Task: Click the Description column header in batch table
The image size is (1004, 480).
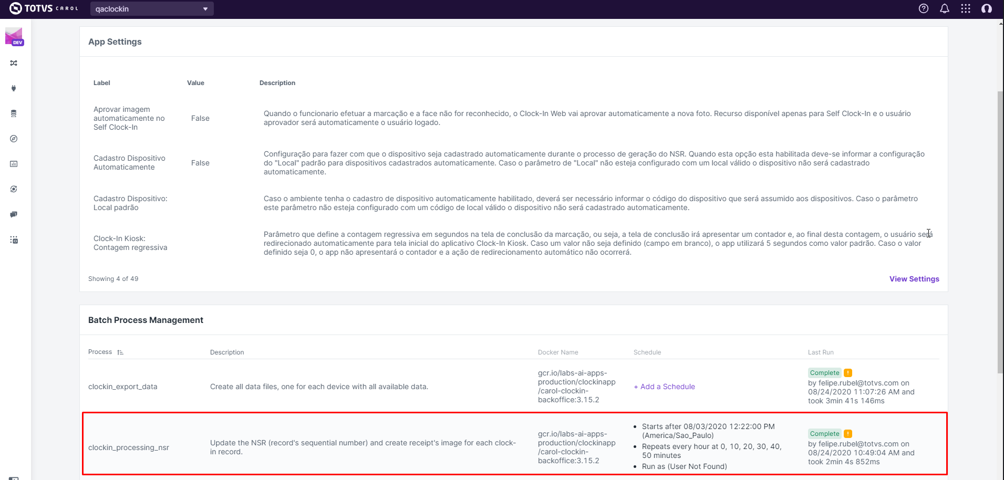Action: (227, 352)
